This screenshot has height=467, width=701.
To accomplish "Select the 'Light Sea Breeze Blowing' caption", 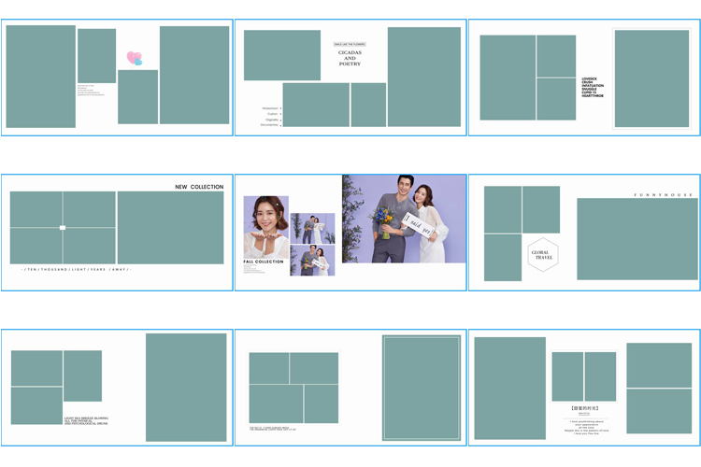I will pyautogui.click(x=86, y=420).
